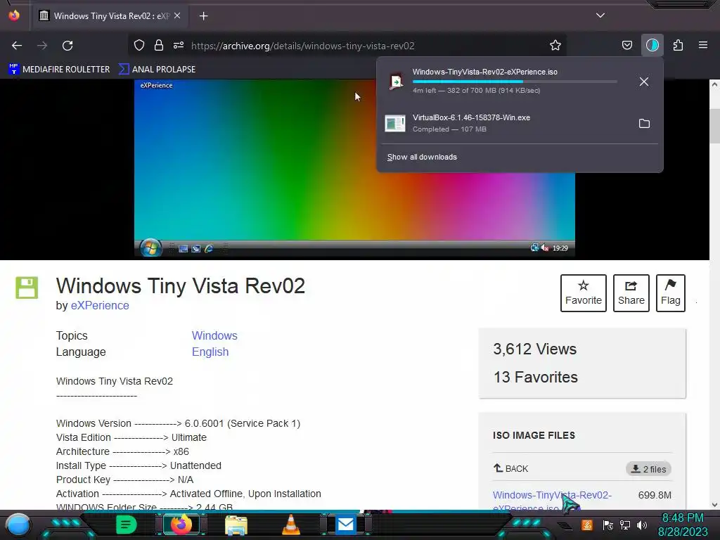The image size is (720, 540).
Task: Launch VLC media player from taskbar
Action: point(290,525)
